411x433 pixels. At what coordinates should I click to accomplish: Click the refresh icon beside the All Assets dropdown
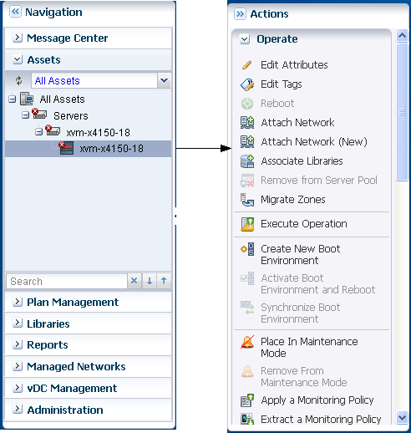(18, 80)
